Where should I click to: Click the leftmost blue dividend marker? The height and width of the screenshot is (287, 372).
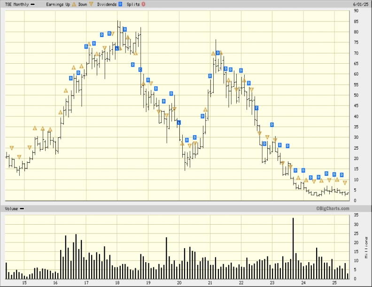71,78
